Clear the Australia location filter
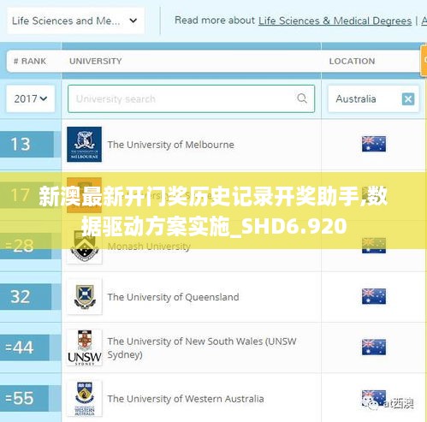The width and height of the screenshot is (427, 422). (408, 99)
